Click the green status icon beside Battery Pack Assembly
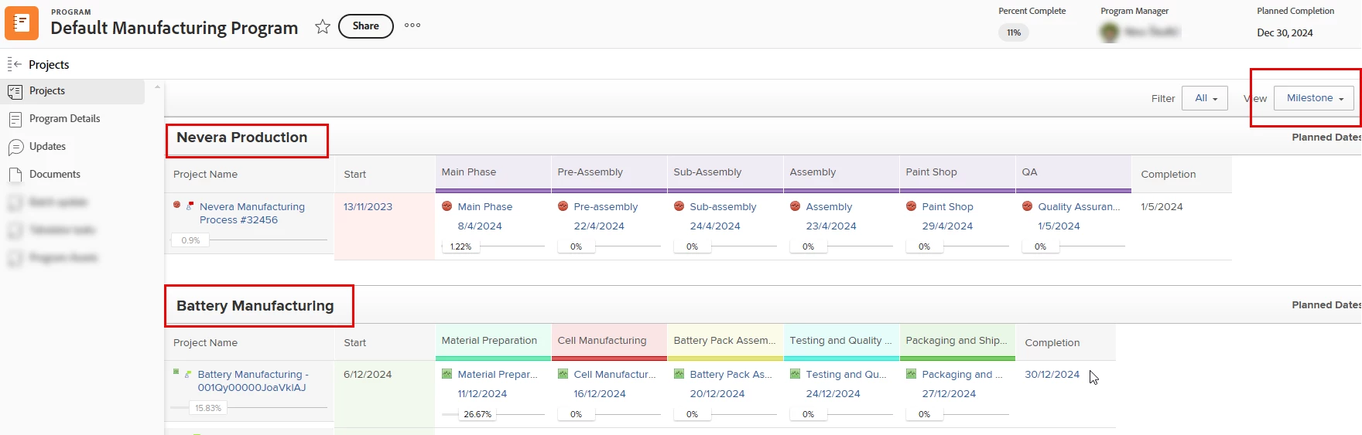 click(x=679, y=374)
